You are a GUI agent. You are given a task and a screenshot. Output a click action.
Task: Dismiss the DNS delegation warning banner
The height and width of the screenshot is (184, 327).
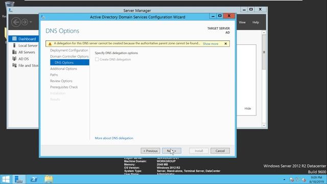click(226, 43)
